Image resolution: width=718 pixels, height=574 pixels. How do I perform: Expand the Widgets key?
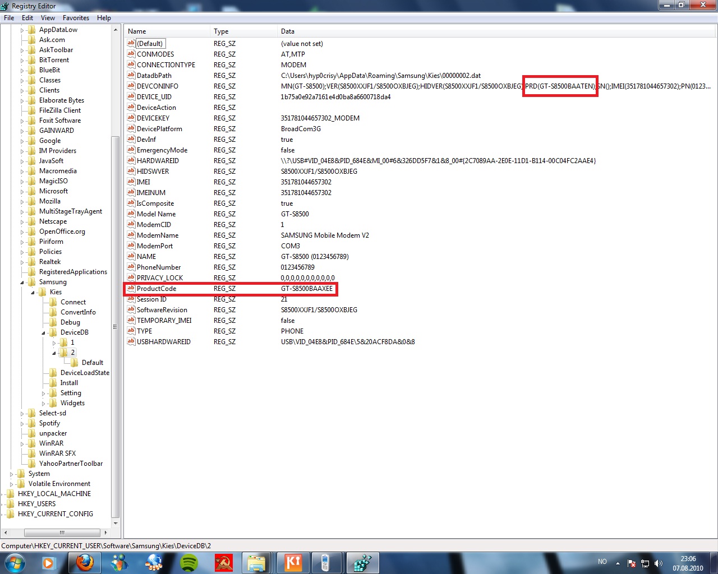[x=44, y=403]
